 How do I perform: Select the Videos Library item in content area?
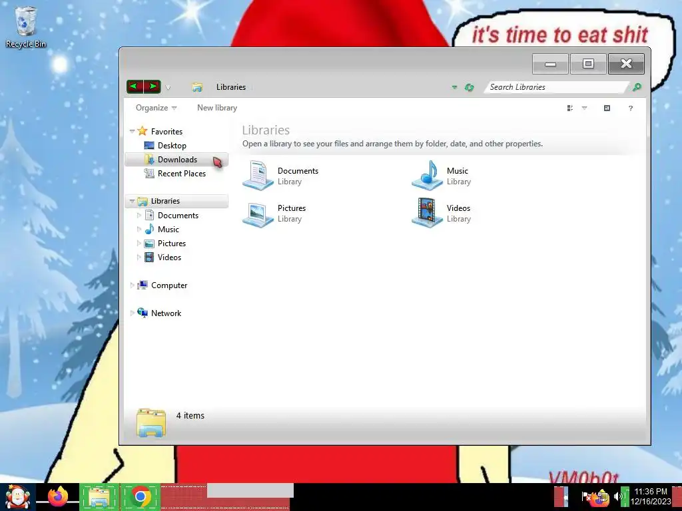(x=442, y=213)
